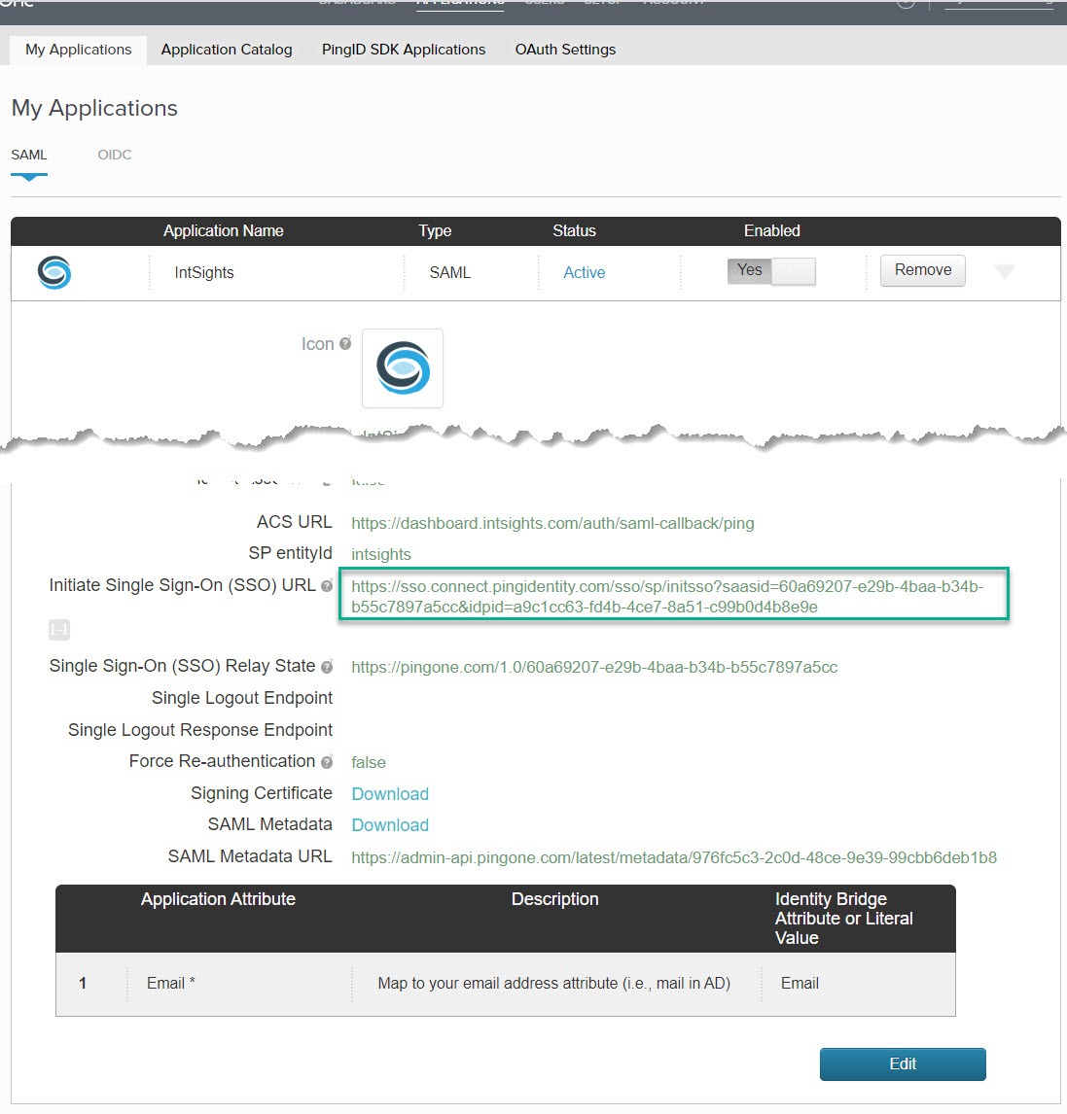Click help icon beside SSO Relay State

pos(327,667)
